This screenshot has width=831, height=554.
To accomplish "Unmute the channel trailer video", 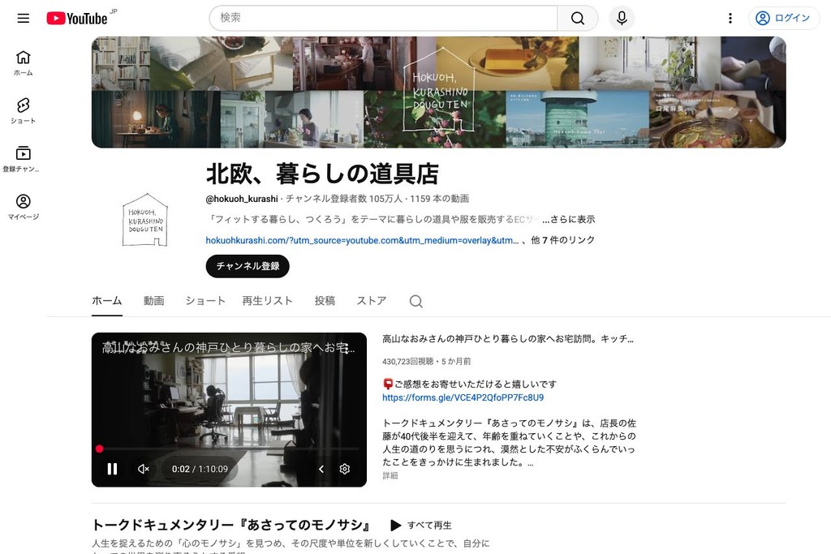I will 143,469.
